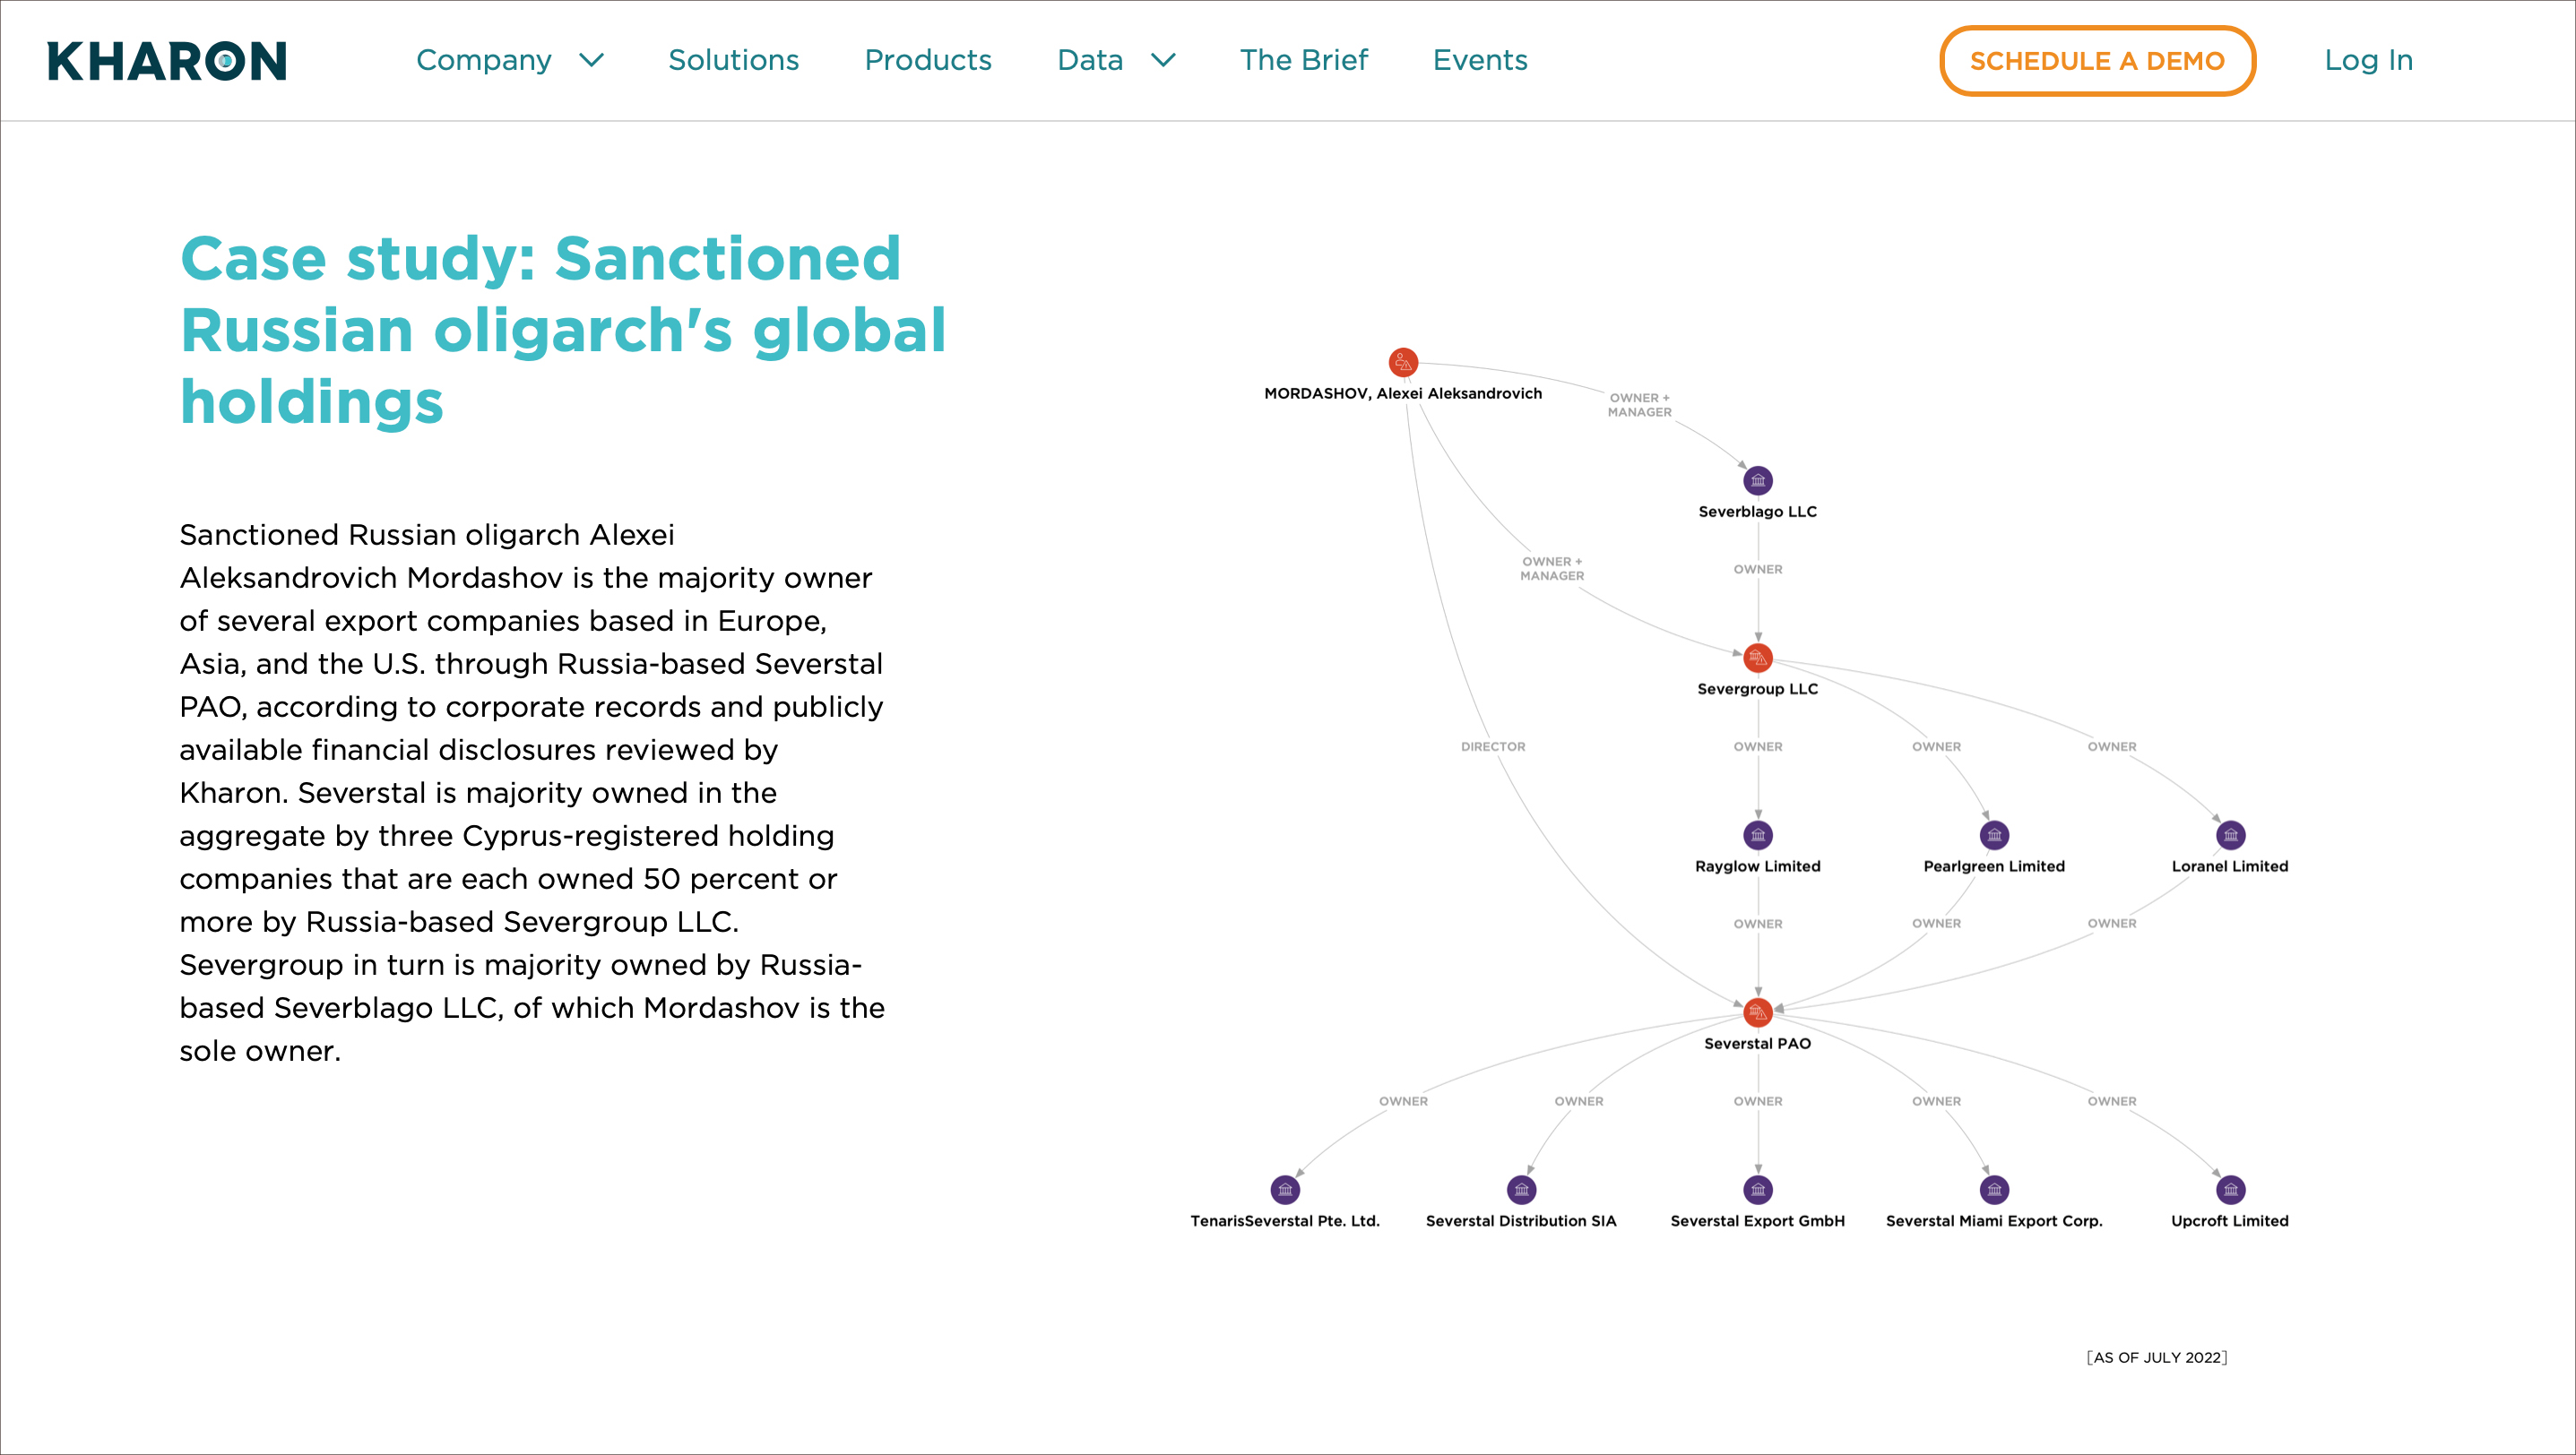The image size is (2576, 1455).
Task: Click the Schedule a Demo button
Action: 2097,61
